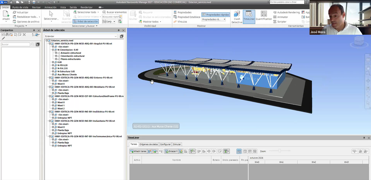
Task: Open the Propiedades window
Action: click(x=183, y=12)
